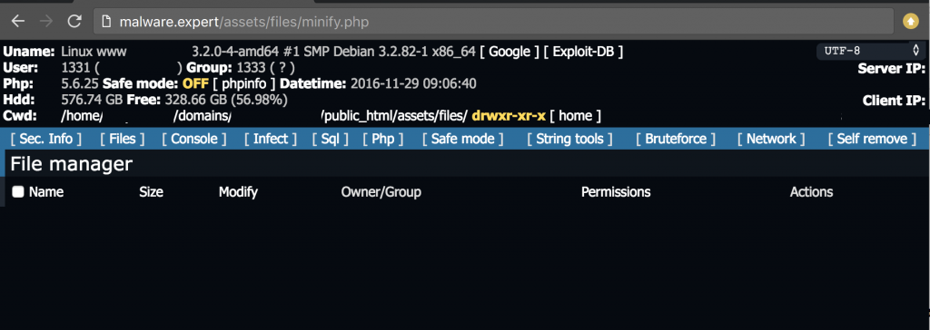Viewport: 930px width, 330px height.
Task: Open the UTF-8 charset dropdown
Action: pos(871,51)
